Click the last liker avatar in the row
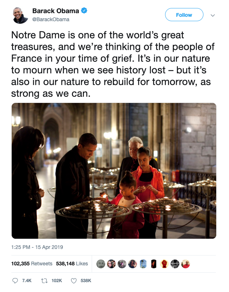This screenshot has width=229, height=292. click(x=186, y=264)
